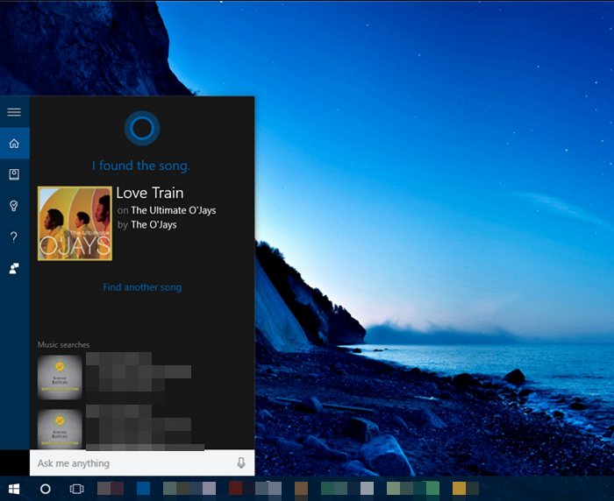This screenshot has width=614, height=501.
Task: Click the O'Jays album cover art
Action: click(x=75, y=223)
